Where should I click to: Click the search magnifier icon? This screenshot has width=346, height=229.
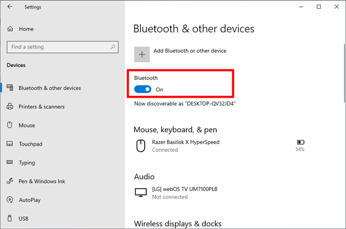tap(113, 47)
